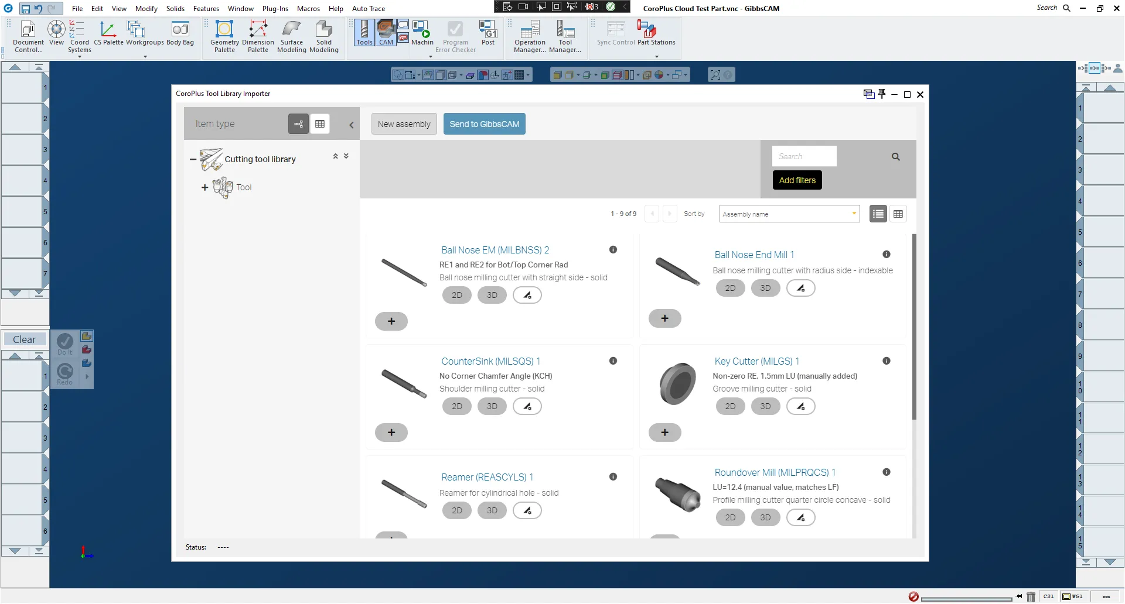Toggle the tree view in Item type panel

(x=298, y=124)
